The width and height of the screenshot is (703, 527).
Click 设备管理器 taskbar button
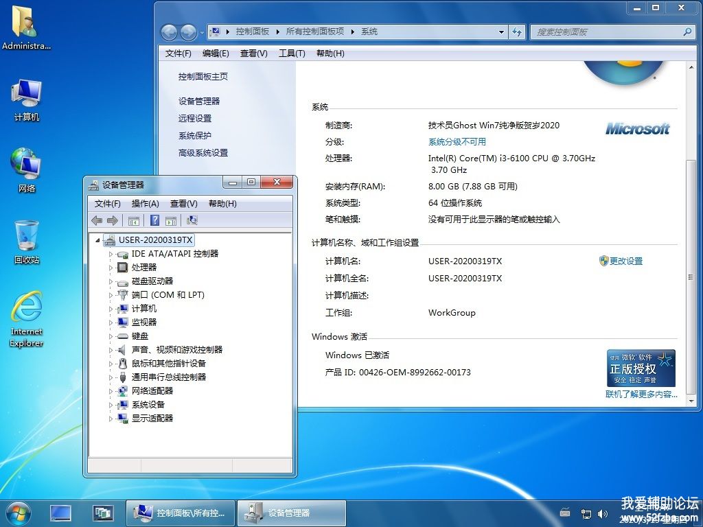(292, 513)
